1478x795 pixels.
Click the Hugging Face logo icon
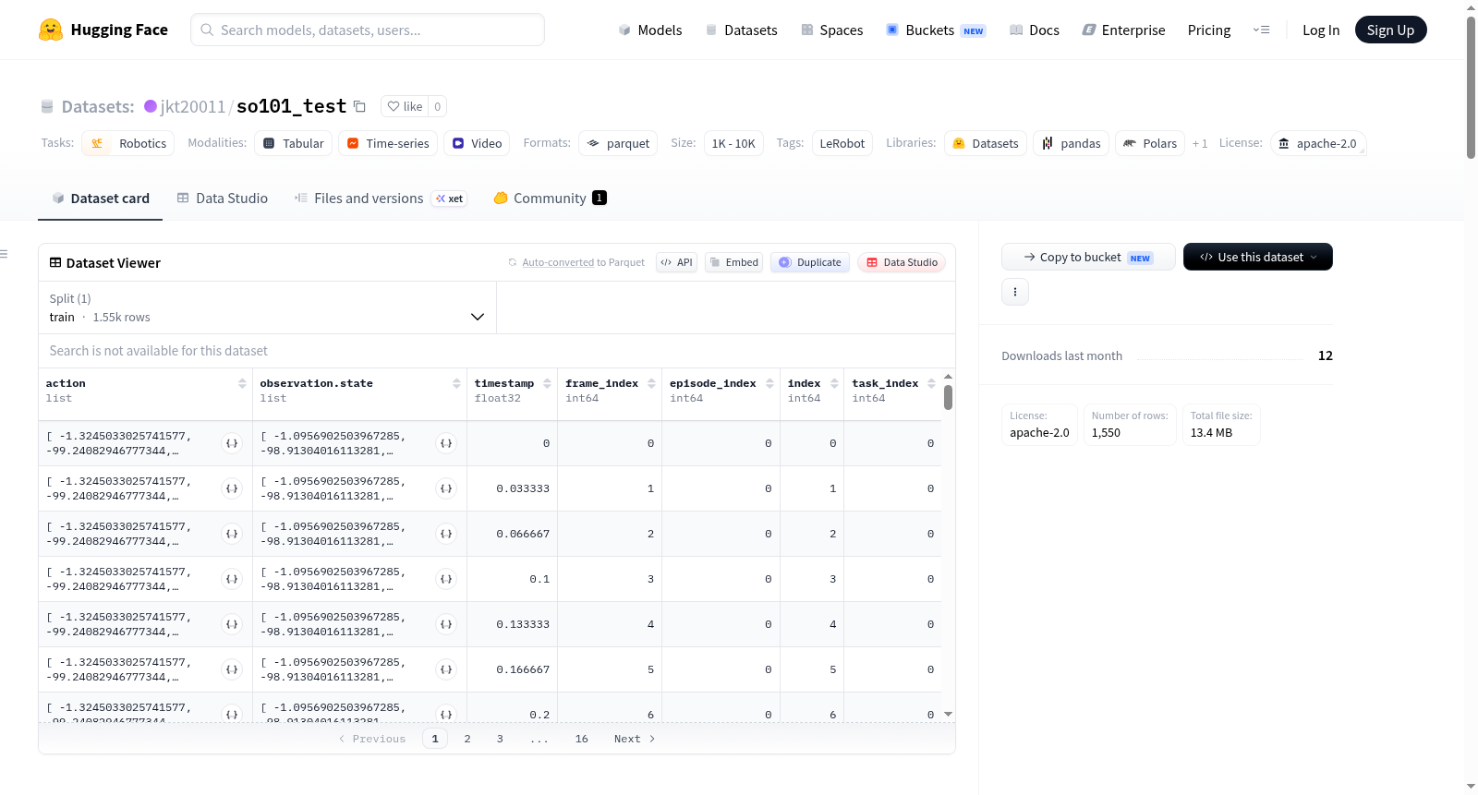51,30
